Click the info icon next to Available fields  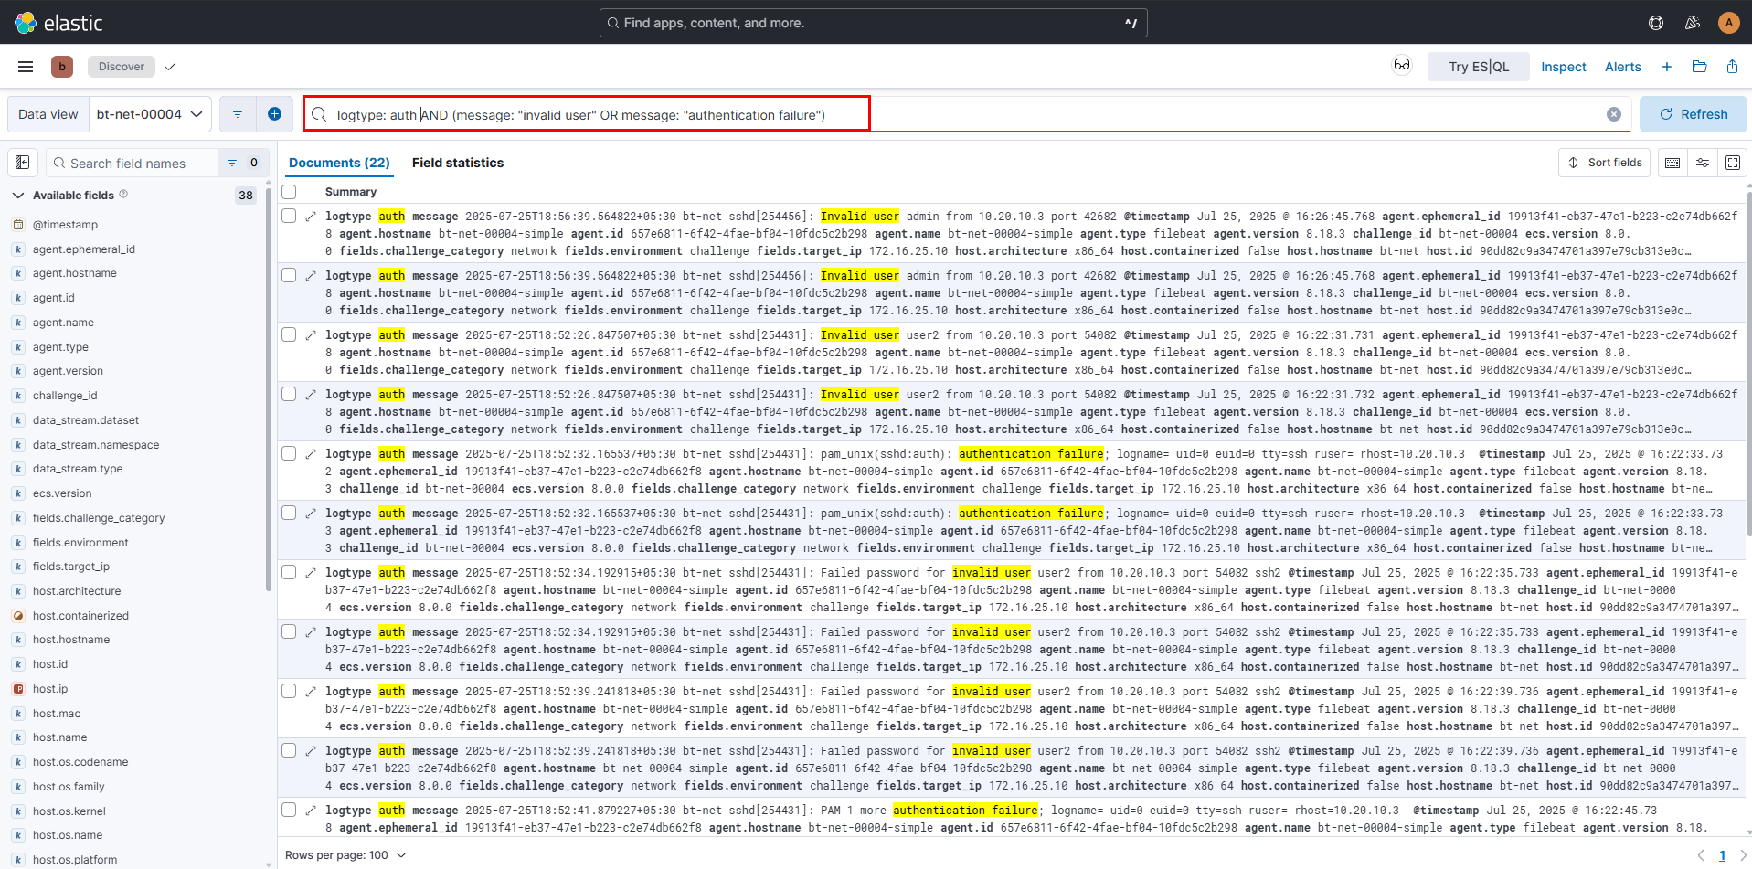123,194
